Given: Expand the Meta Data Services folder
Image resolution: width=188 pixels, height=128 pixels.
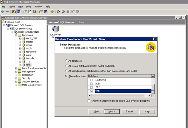Looking at the screenshot, I should click(16, 85).
